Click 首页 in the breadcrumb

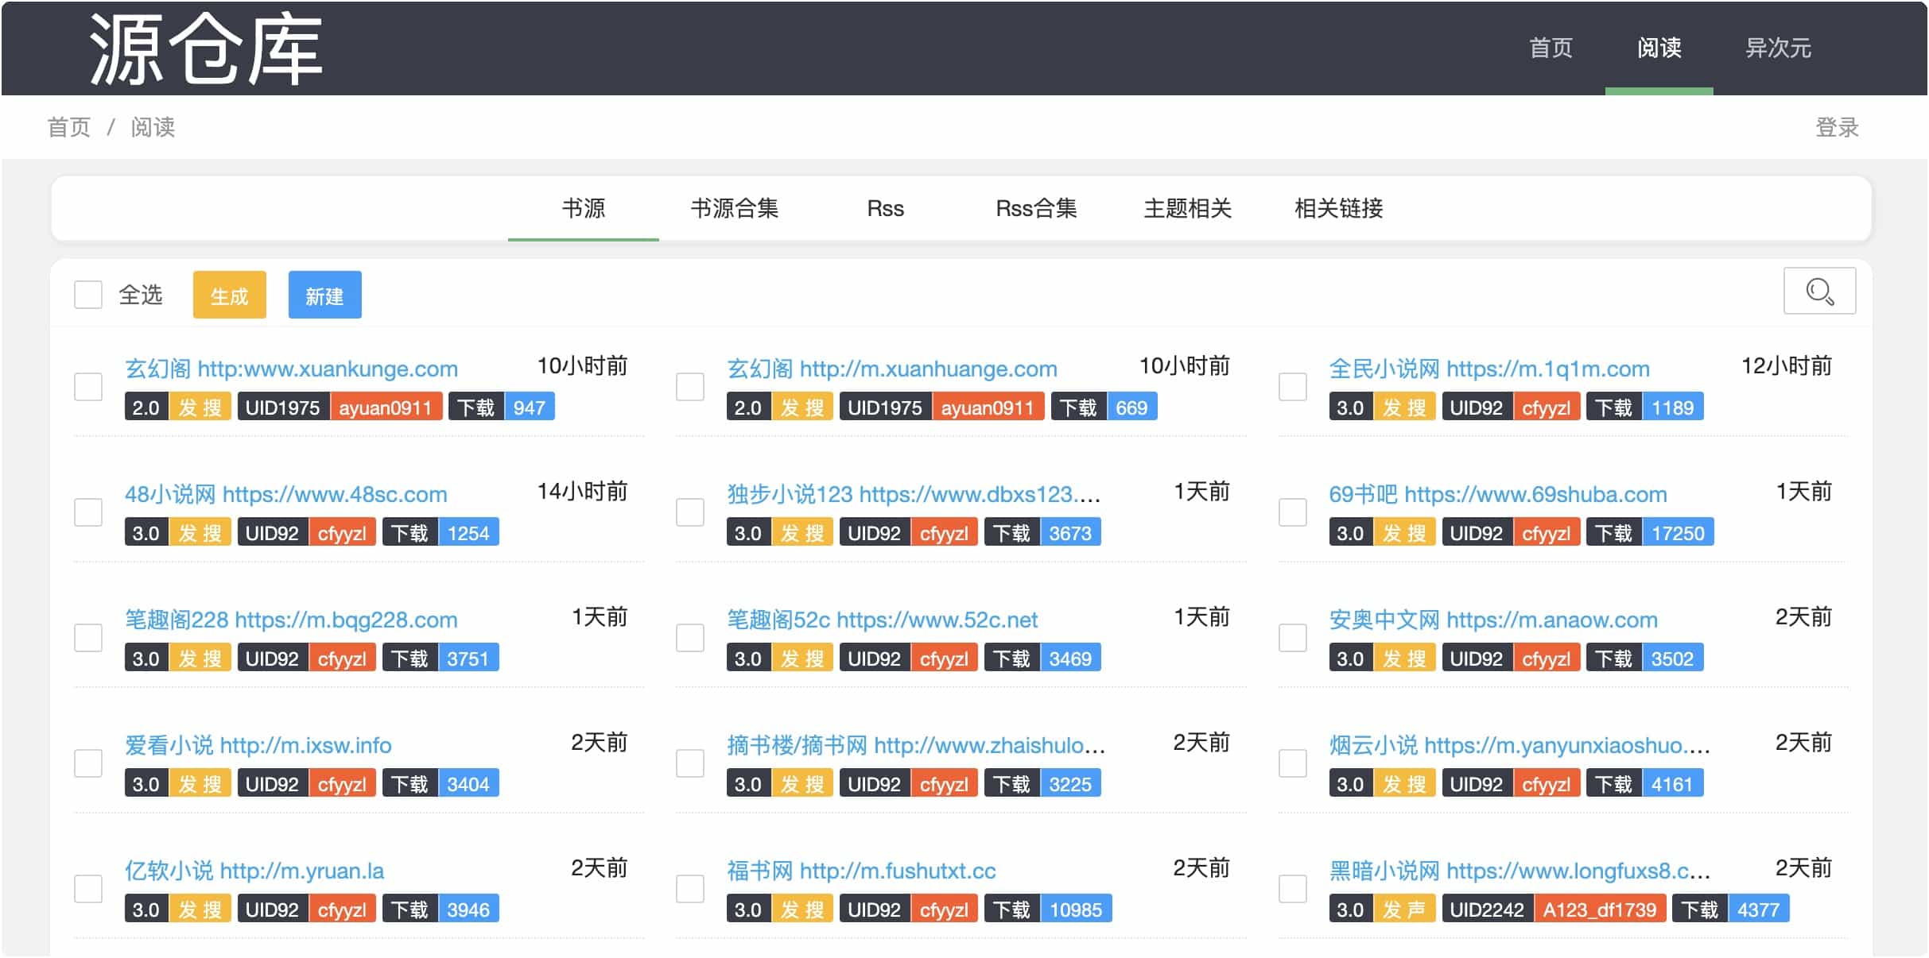[x=69, y=127]
